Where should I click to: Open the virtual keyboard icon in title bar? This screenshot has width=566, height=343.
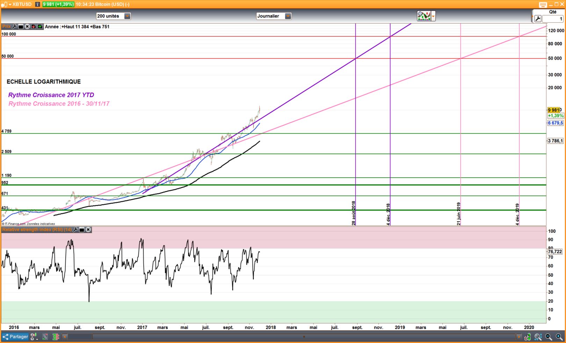[x=543, y=5]
